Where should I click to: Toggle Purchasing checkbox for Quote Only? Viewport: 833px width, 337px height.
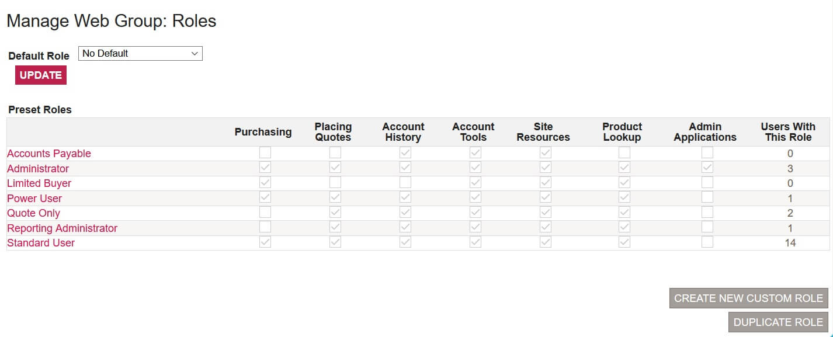265,213
